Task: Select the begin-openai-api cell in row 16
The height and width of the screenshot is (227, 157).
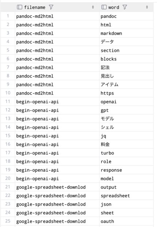Action: [x=57, y=144]
